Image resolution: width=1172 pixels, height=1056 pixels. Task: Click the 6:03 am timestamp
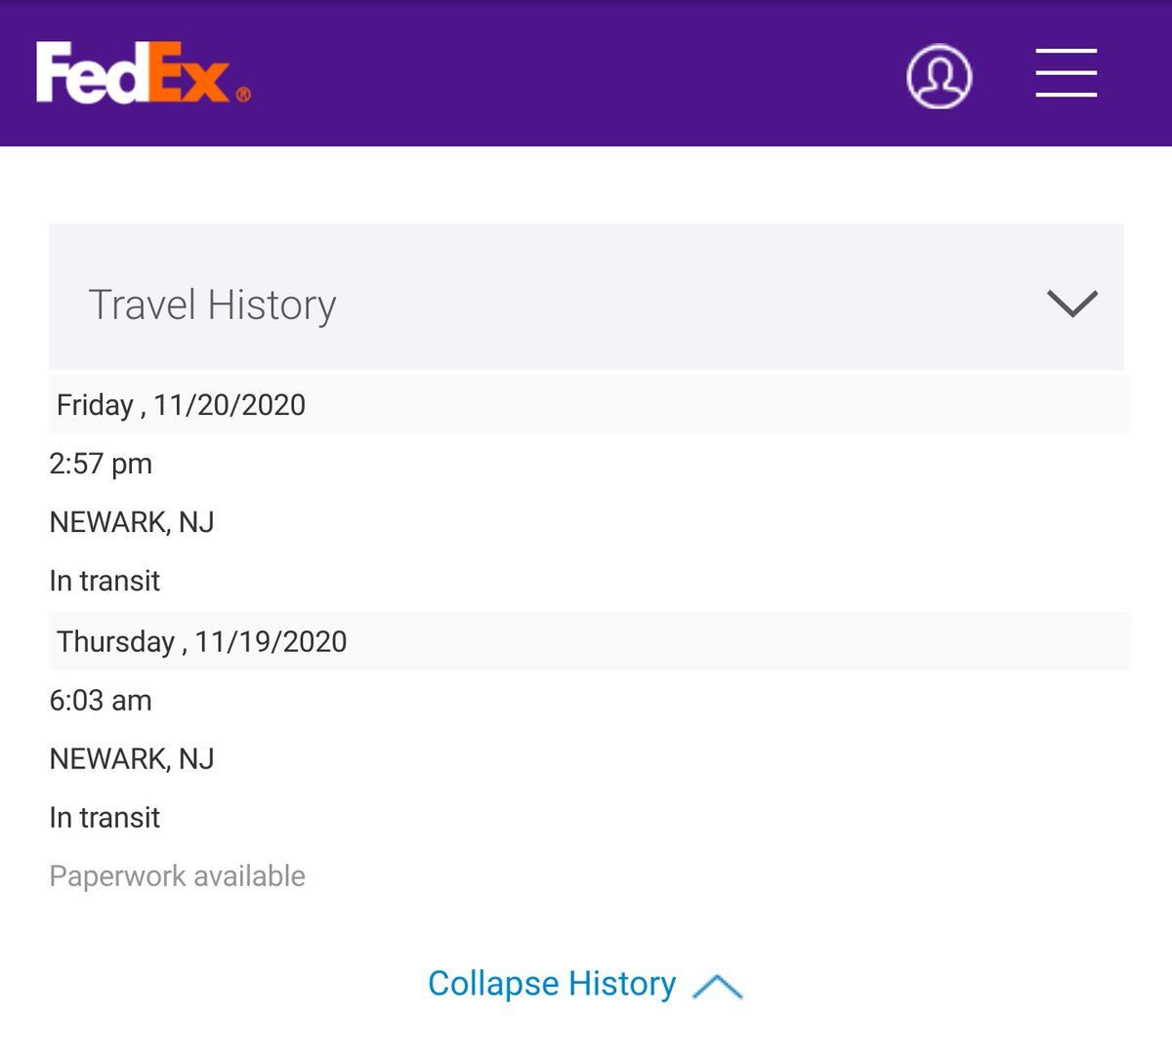click(101, 700)
